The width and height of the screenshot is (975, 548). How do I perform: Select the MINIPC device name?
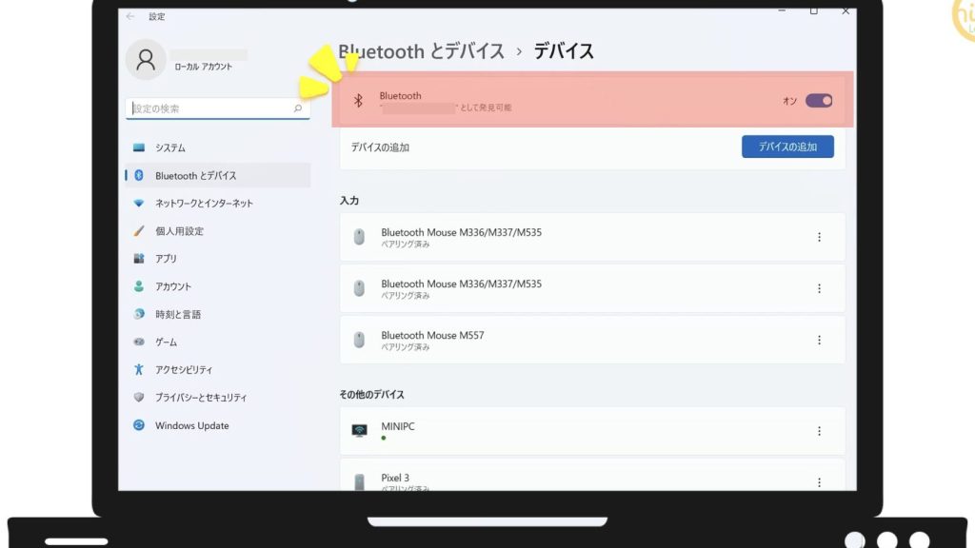point(398,426)
